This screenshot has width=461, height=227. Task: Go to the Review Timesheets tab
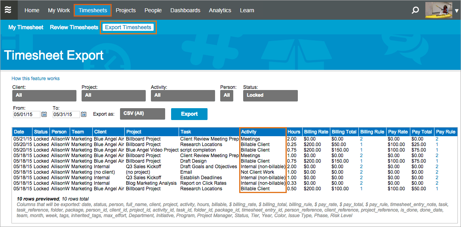tap(74, 27)
